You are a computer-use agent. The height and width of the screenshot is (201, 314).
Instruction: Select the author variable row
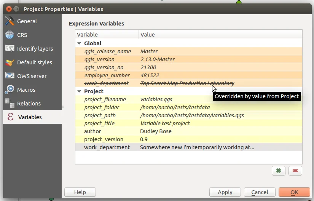tap(189, 131)
